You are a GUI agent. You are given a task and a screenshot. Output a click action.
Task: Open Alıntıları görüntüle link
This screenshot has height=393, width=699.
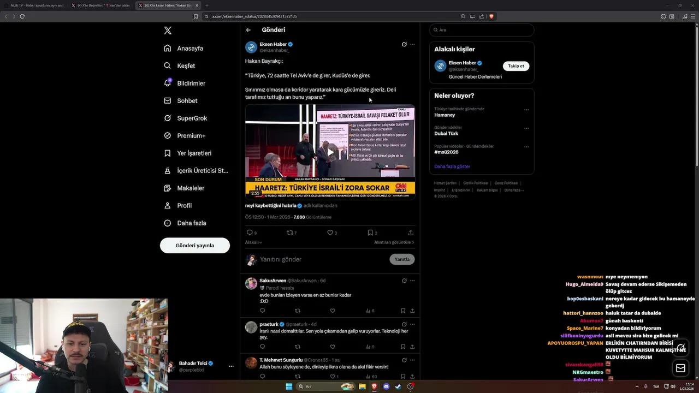(394, 242)
